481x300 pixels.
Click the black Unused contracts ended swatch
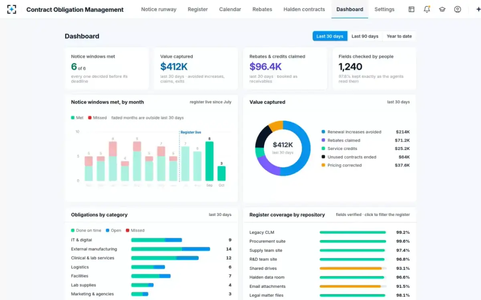[323, 157]
